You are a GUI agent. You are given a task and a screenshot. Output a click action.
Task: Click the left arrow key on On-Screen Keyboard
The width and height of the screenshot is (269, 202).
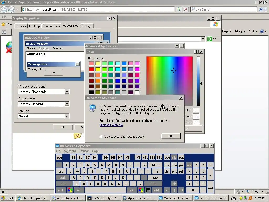tap(167, 190)
